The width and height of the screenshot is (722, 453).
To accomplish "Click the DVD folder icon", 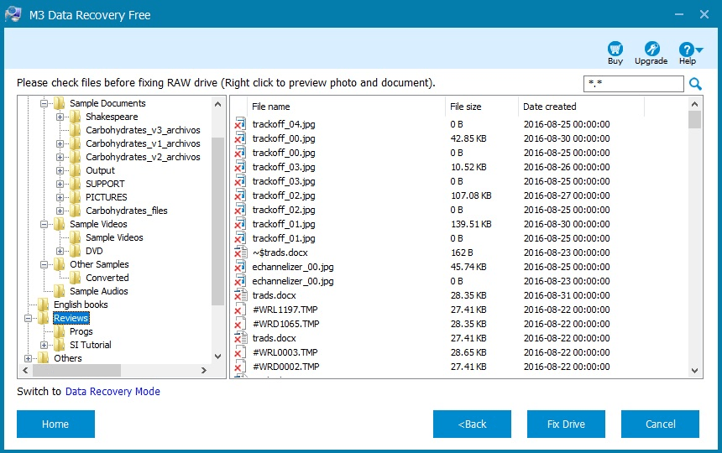I will [75, 251].
